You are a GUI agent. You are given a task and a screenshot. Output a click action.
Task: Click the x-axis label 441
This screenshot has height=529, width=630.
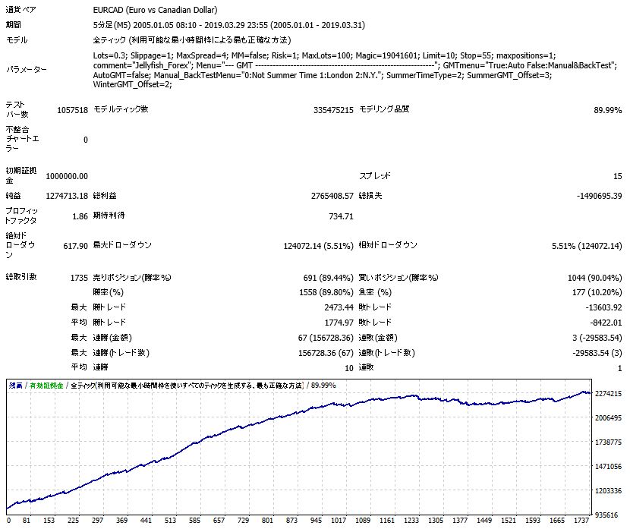point(146,520)
